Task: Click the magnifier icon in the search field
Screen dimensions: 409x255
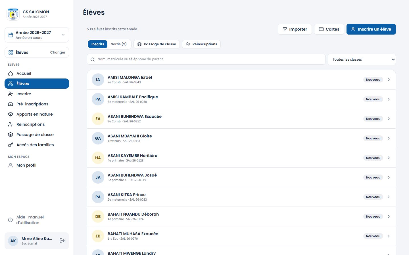Action: click(x=93, y=59)
